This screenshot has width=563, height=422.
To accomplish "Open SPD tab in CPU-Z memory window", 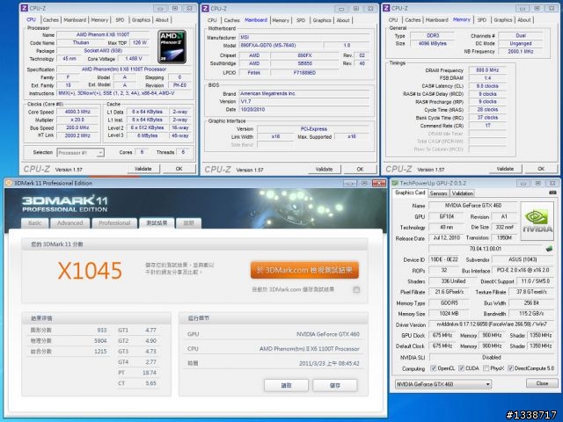I will 482,20.
